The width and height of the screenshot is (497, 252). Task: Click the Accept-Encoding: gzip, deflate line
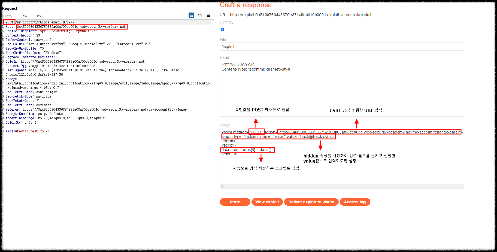pyautogui.click(x=34, y=114)
